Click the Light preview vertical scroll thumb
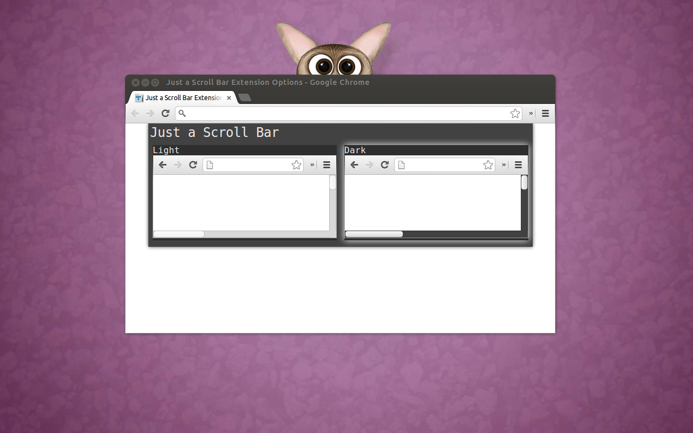 pos(333,182)
